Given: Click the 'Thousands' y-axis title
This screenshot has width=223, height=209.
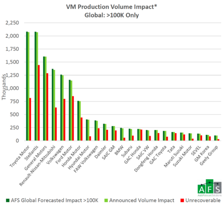Looking at the screenshot, I should 4,87.
